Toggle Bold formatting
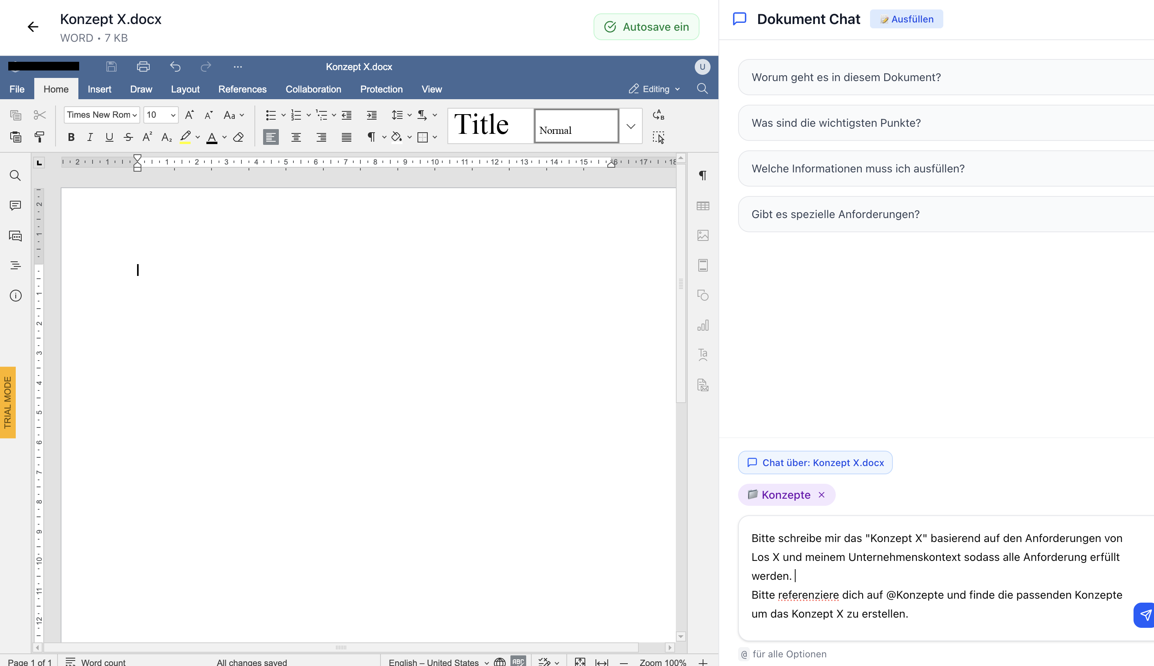This screenshot has height=666, width=1154. (71, 137)
